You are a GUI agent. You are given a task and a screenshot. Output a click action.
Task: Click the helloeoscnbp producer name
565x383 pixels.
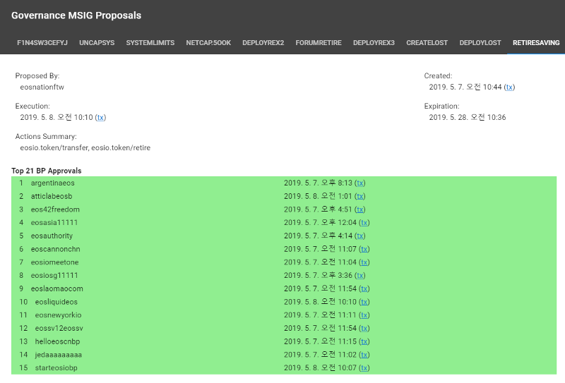(57, 341)
